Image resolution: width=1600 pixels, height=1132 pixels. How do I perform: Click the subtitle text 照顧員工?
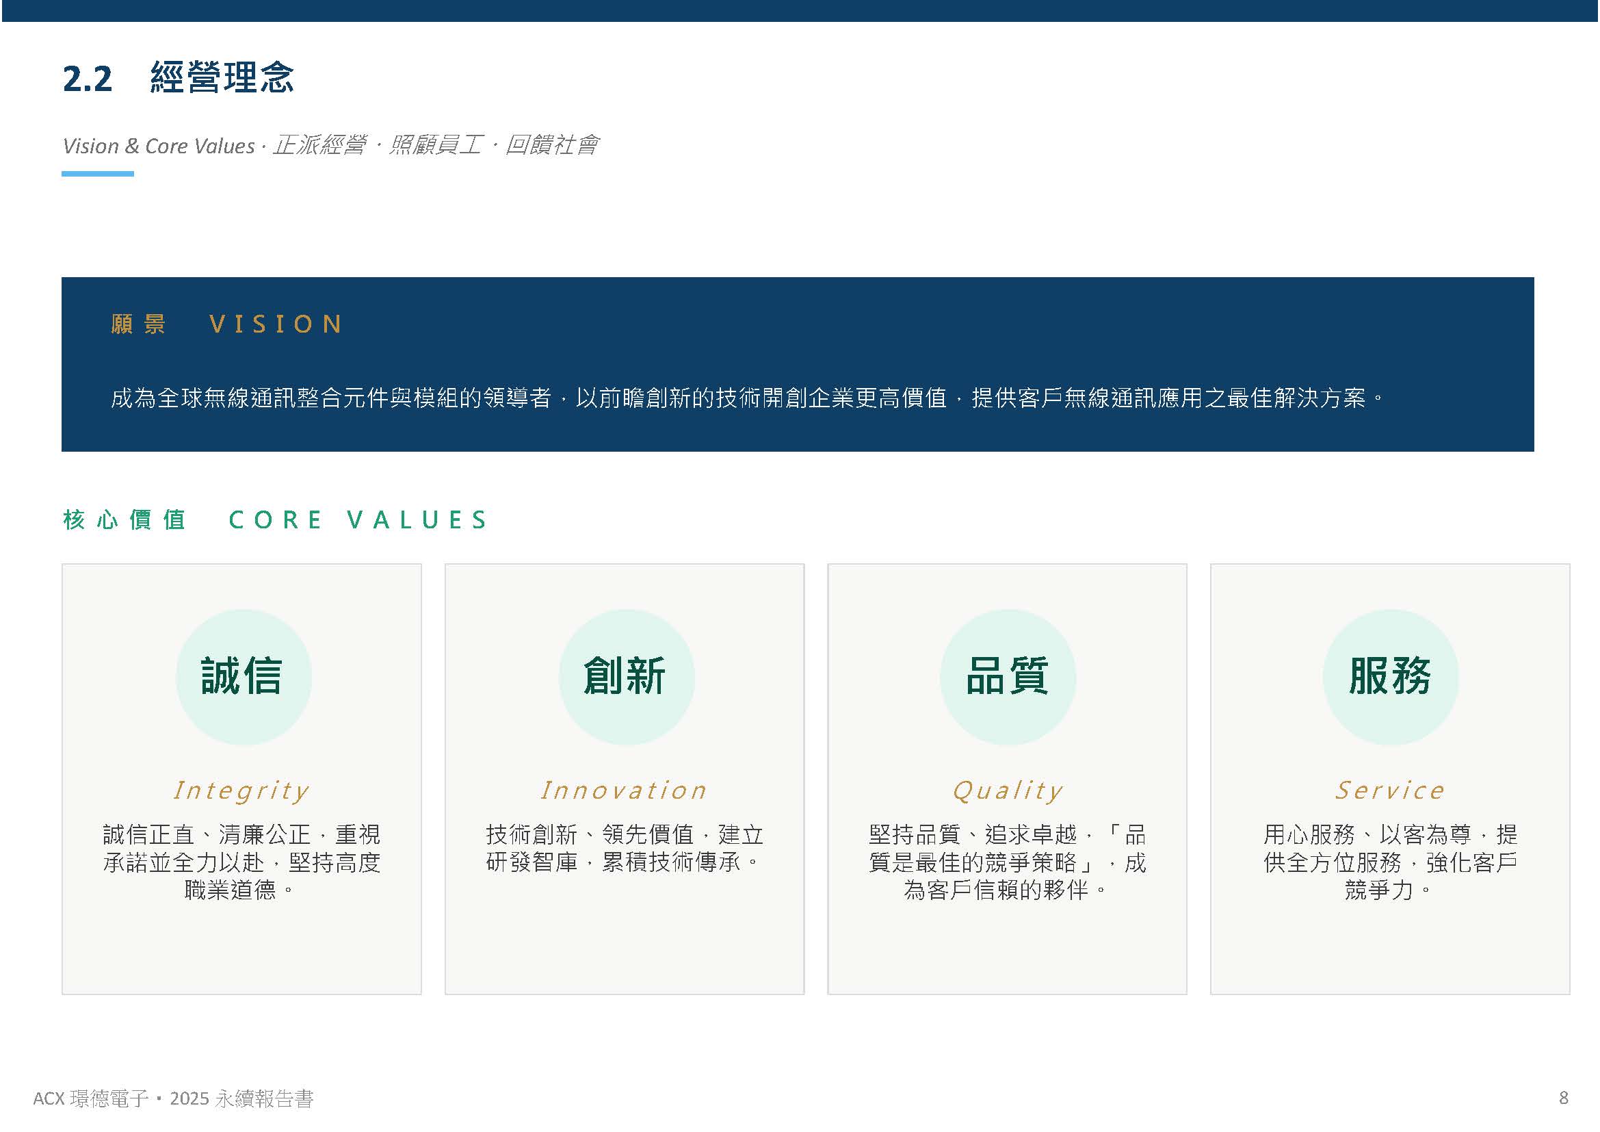click(436, 145)
